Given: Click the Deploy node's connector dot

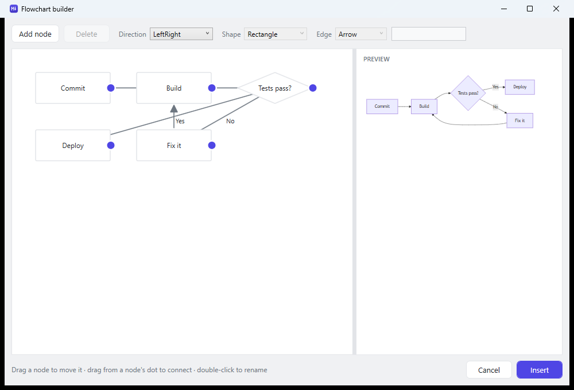Looking at the screenshot, I should point(111,146).
